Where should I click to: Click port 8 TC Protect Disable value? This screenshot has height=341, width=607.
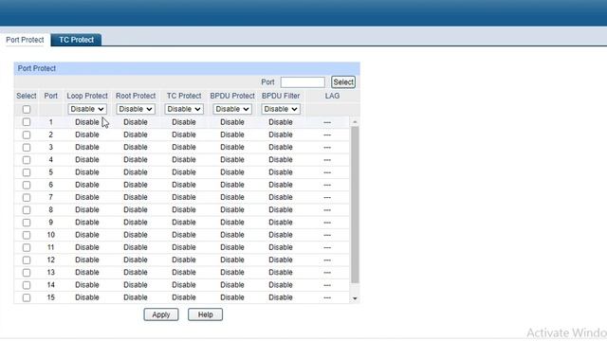(184, 210)
